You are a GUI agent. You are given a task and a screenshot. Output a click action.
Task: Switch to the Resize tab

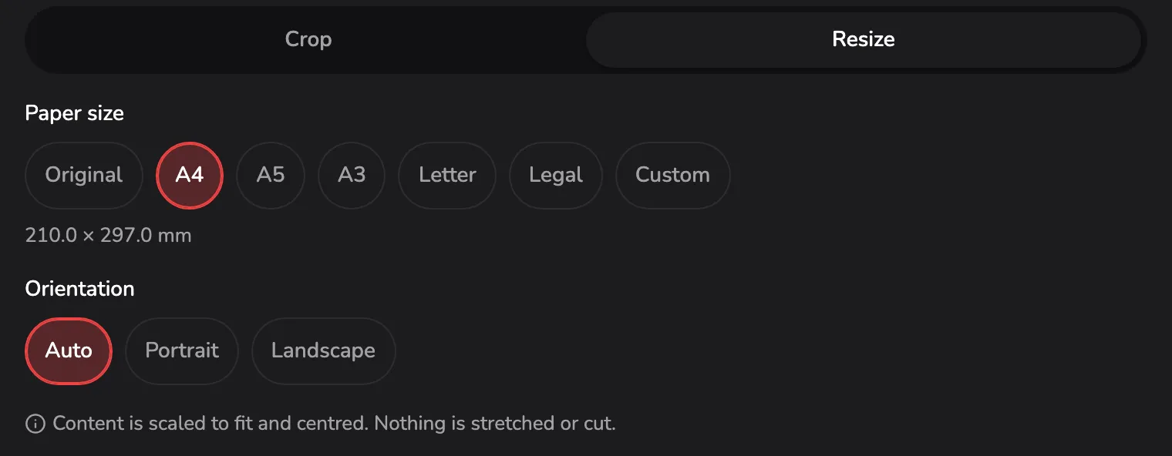click(x=864, y=39)
